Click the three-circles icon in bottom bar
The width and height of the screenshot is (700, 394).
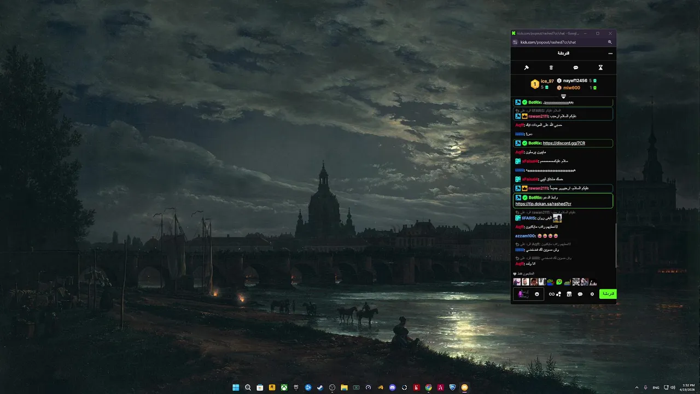tap(558, 294)
